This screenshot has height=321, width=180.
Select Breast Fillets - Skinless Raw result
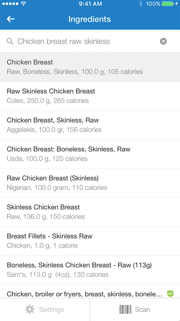(90, 241)
